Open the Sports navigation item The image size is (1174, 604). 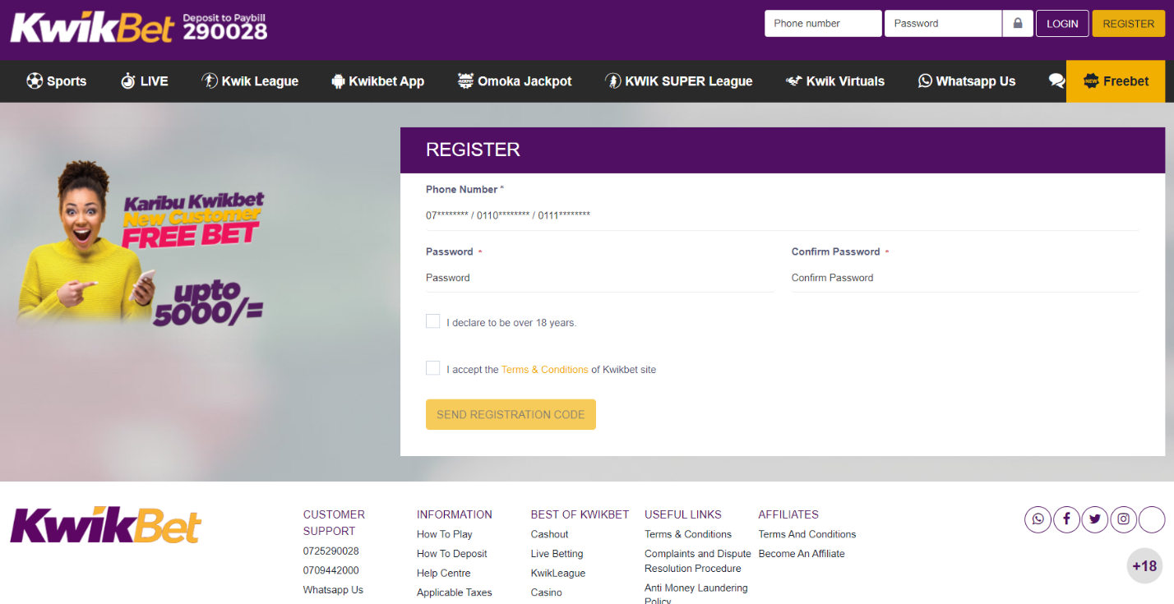(57, 81)
